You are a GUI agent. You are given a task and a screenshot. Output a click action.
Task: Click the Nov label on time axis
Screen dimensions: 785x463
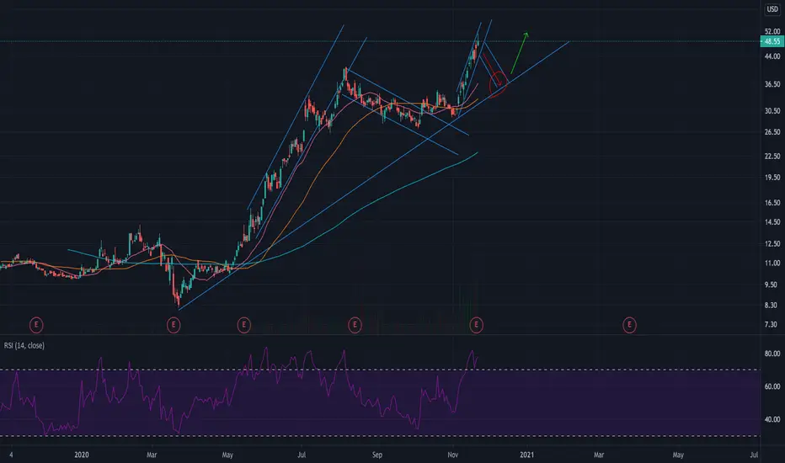[x=452, y=455]
